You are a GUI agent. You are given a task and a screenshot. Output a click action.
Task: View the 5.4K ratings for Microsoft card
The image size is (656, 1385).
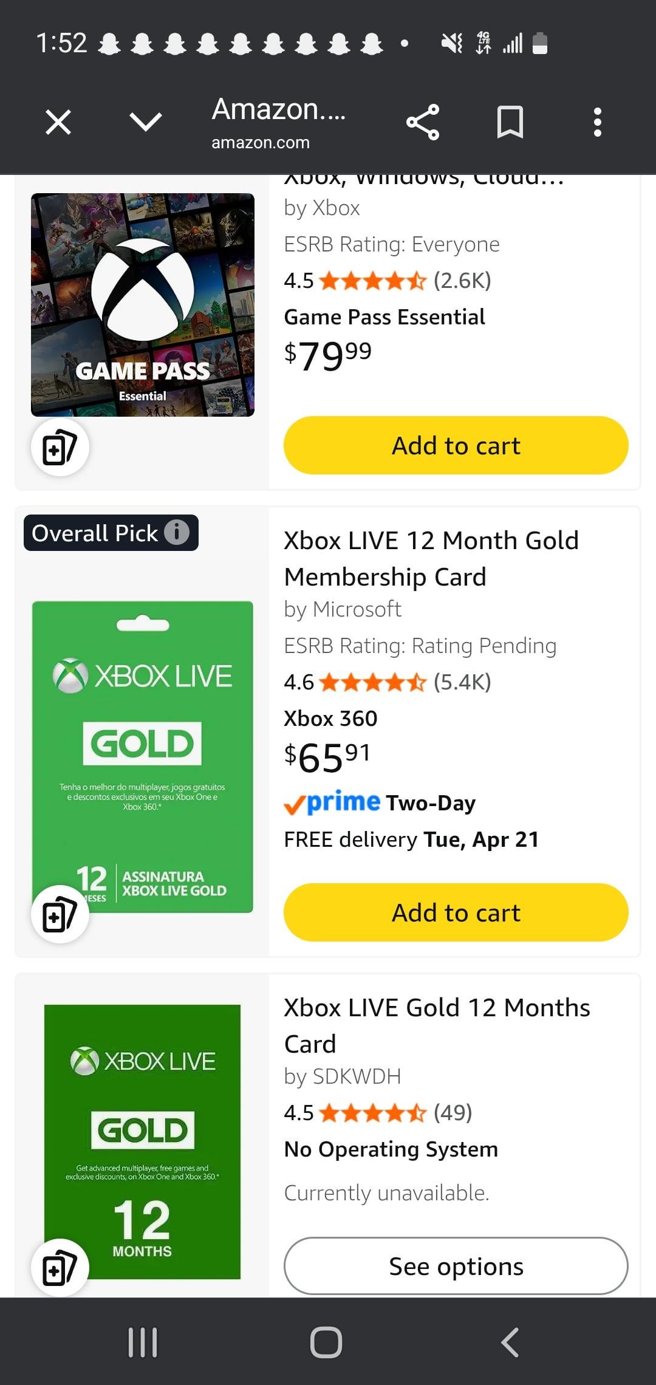tap(462, 682)
